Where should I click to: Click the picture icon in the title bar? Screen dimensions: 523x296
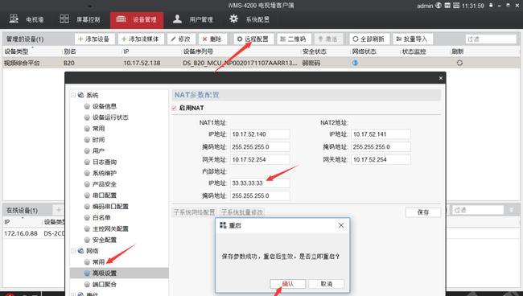(447, 6)
